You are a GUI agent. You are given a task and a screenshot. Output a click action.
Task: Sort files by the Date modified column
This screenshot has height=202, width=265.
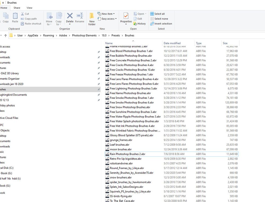(x=172, y=43)
